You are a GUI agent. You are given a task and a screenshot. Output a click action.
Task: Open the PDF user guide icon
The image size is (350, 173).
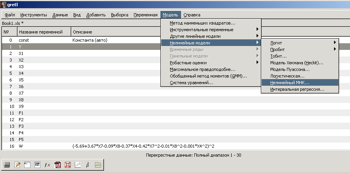58,165
